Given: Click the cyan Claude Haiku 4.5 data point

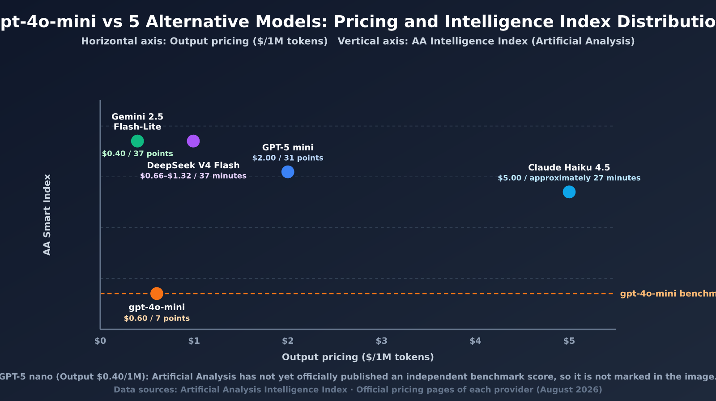Looking at the screenshot, I should [569, 192].
